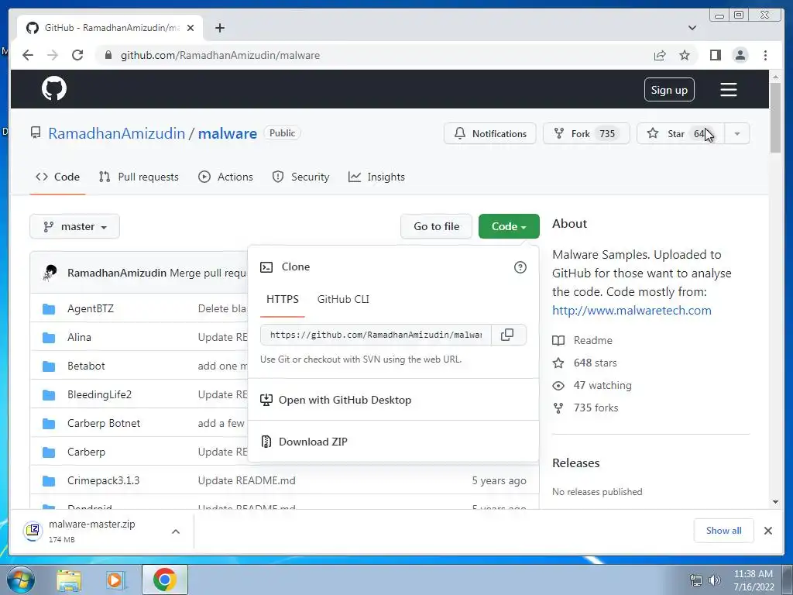
Task: Bookmark this page with the star icon
Action: click(685, 55)
